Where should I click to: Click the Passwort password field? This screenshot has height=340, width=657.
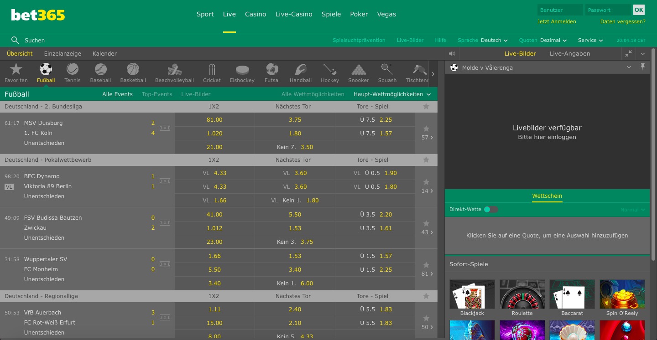[x=608, y=10]
